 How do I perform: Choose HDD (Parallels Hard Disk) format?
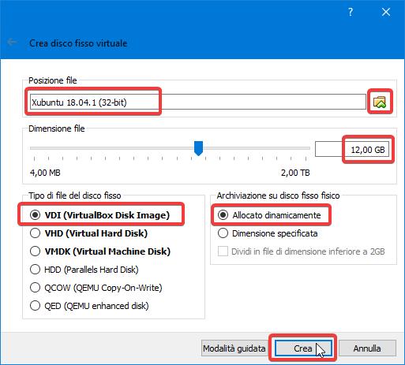[84, 270]
